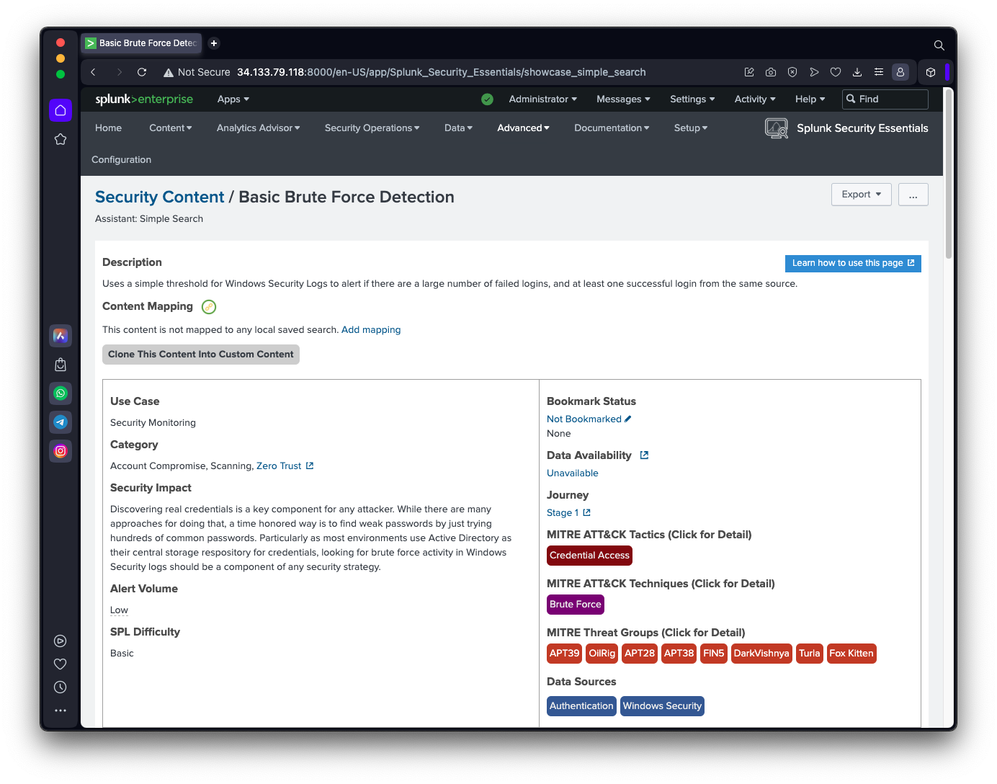The image size is (997, 784).
Task: Open the Documentation nav menu
Action: [612, 128]
